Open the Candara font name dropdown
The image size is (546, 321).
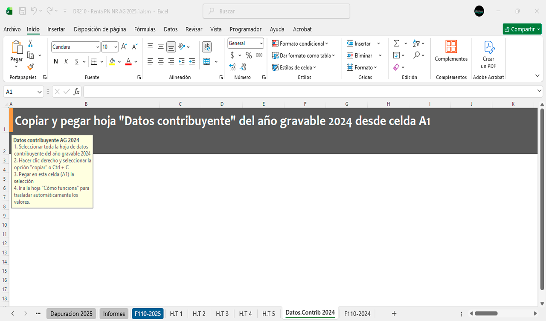[98, 47]
